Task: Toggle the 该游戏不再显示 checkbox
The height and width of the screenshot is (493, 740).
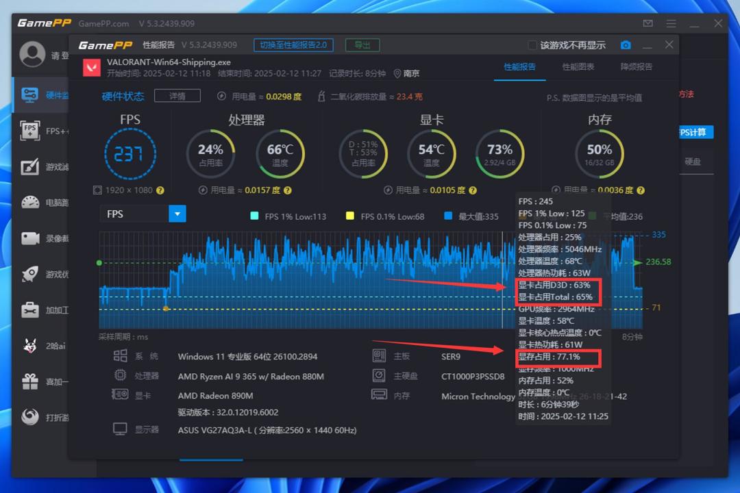Action: 532,45
